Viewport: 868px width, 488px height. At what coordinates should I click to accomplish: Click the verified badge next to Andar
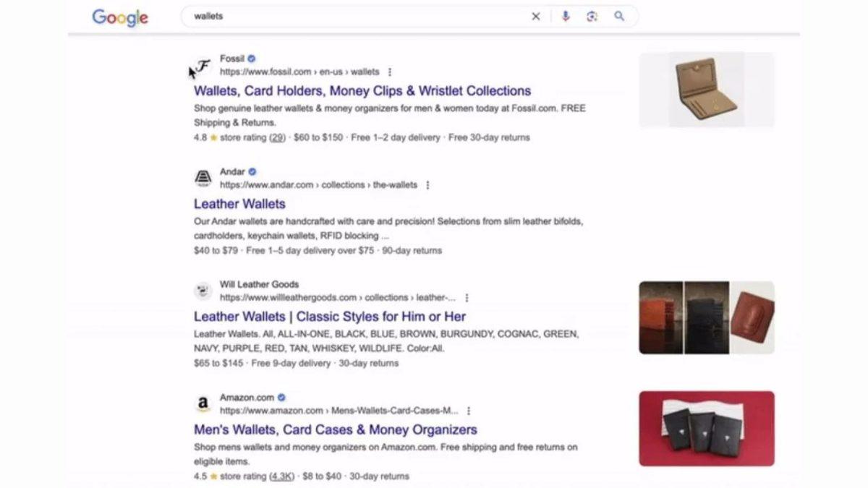point(250,171)
